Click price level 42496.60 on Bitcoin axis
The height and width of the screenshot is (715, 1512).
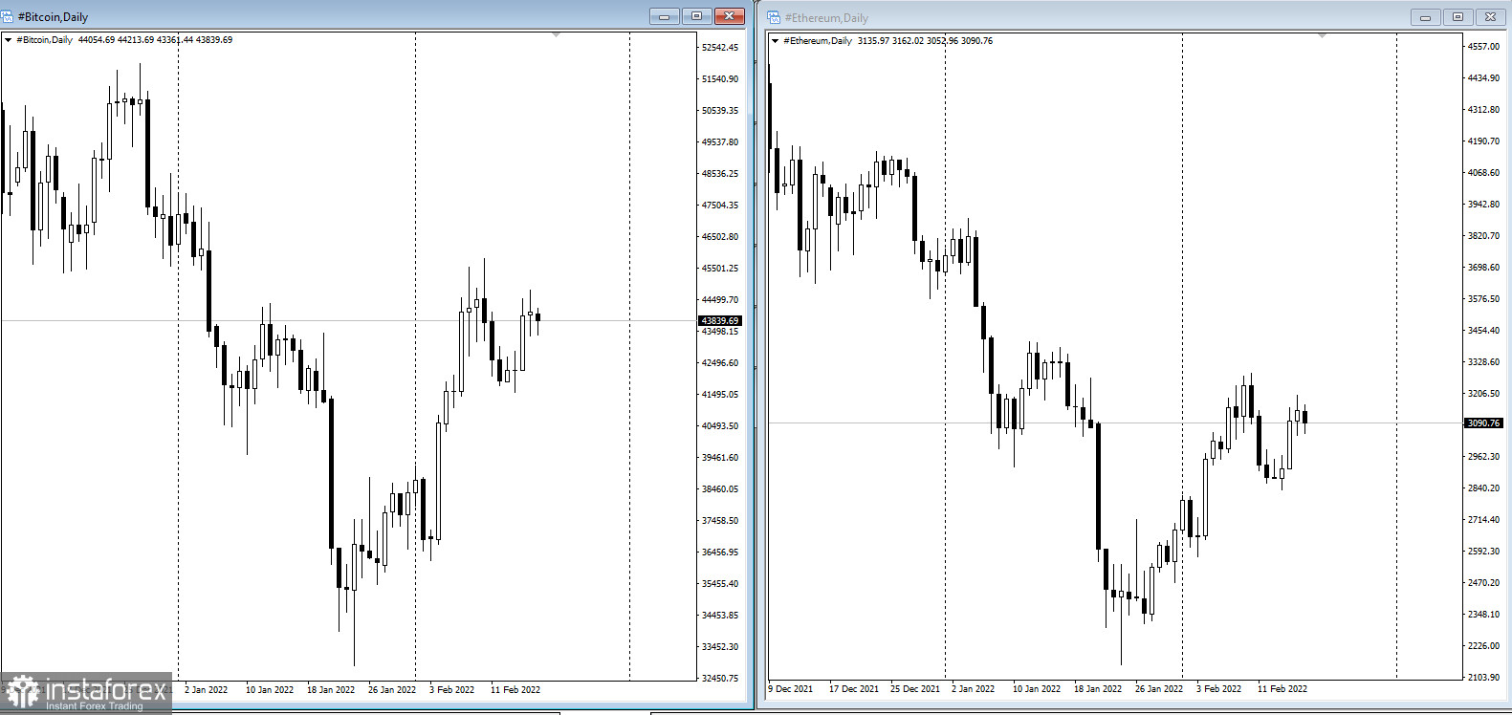pos(720,363)
